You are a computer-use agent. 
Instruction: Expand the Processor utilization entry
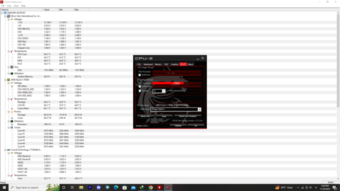tap(12, 125)
